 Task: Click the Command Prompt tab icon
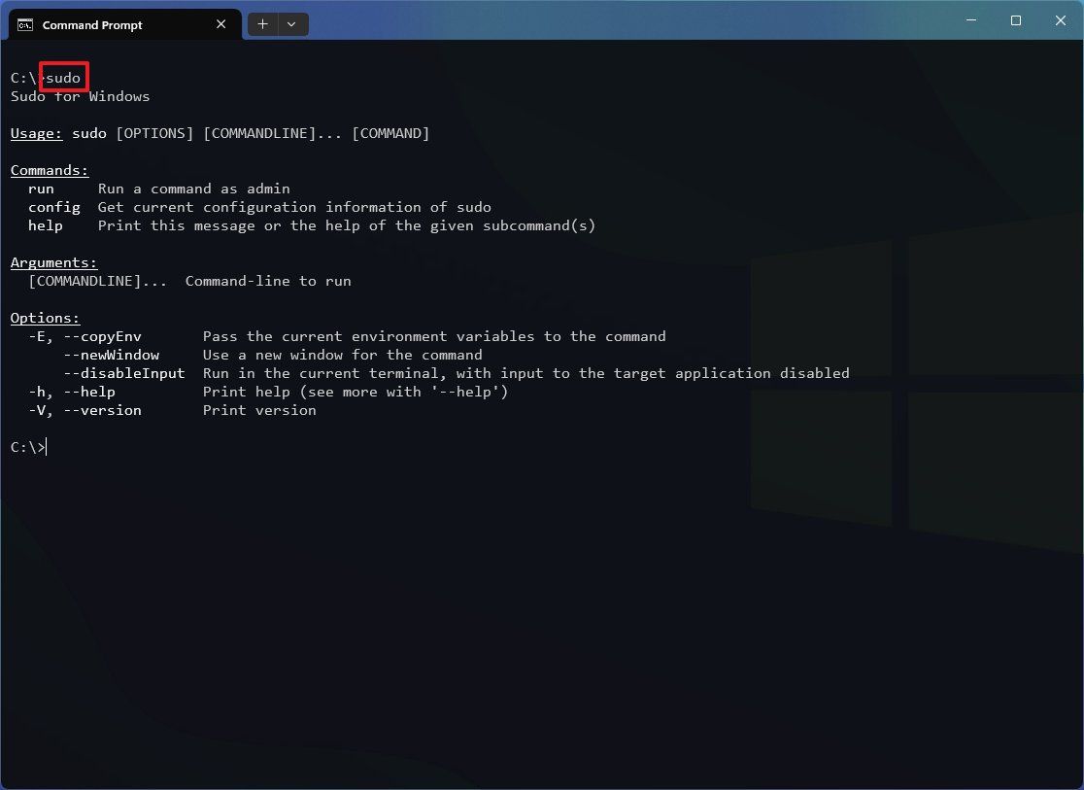click(x=25, y=25)
